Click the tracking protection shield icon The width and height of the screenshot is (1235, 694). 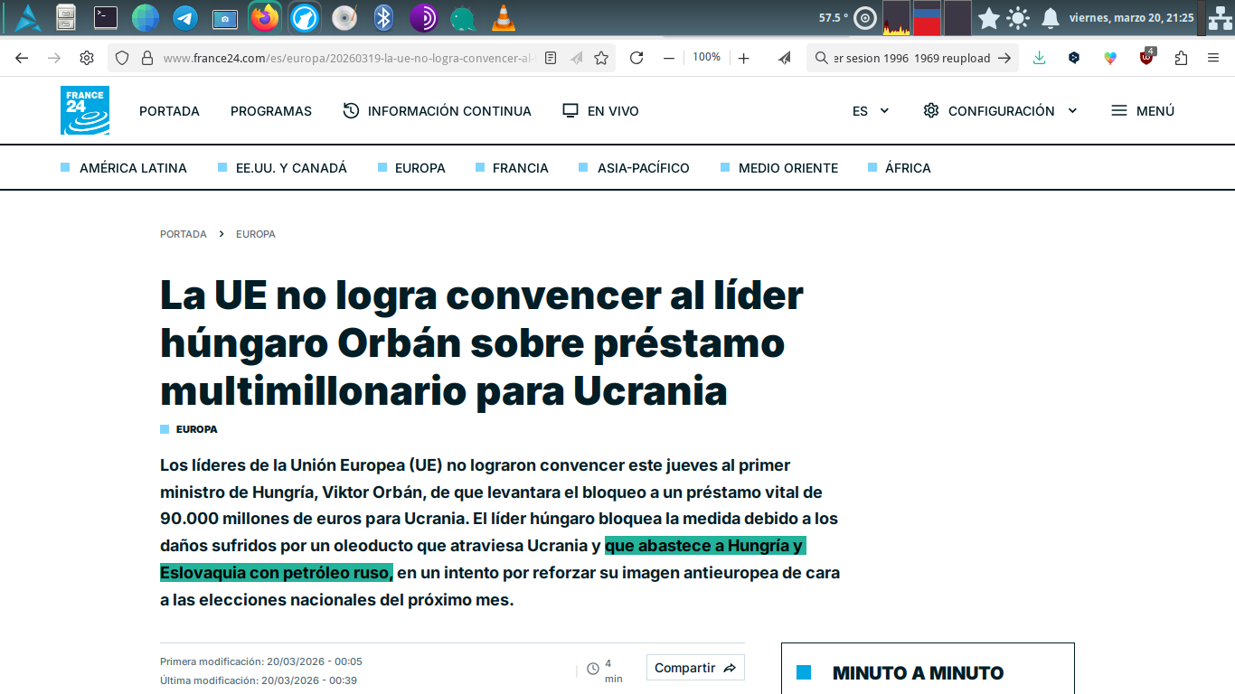122,58
